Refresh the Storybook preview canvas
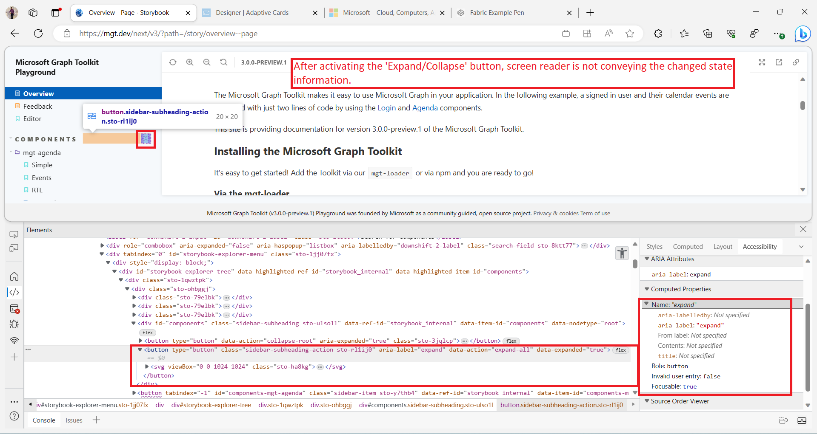Image resolution: width=817 pixels, height=434 pixels. (173, 62)
